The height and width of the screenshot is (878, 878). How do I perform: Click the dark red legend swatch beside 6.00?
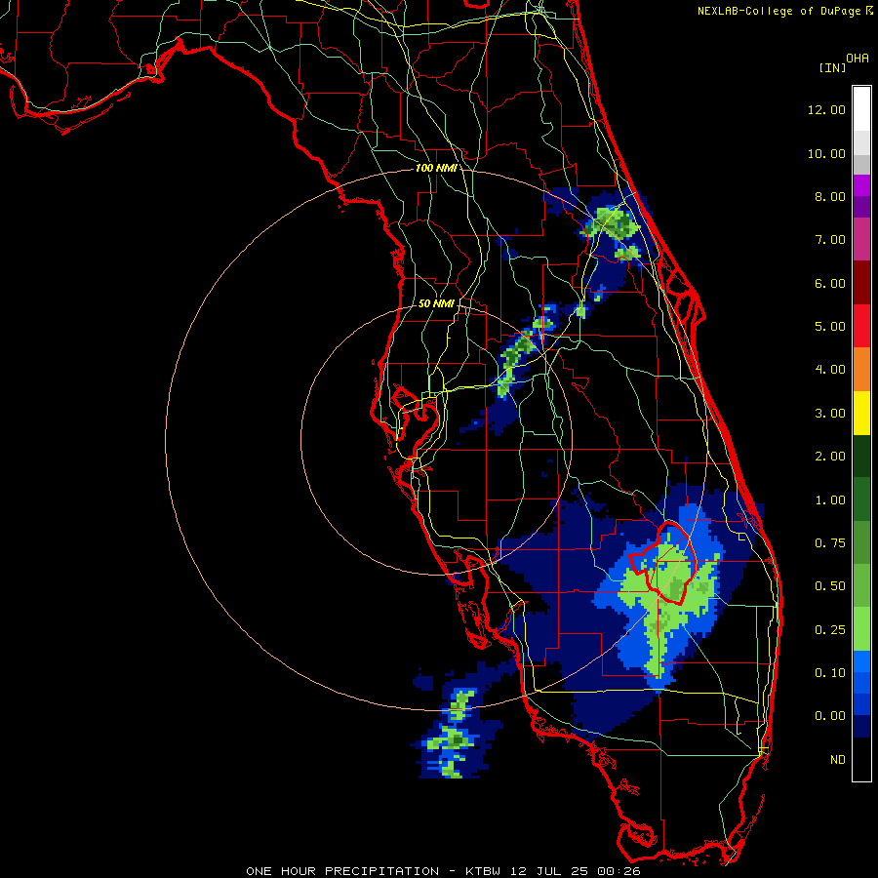coord(861,283)
